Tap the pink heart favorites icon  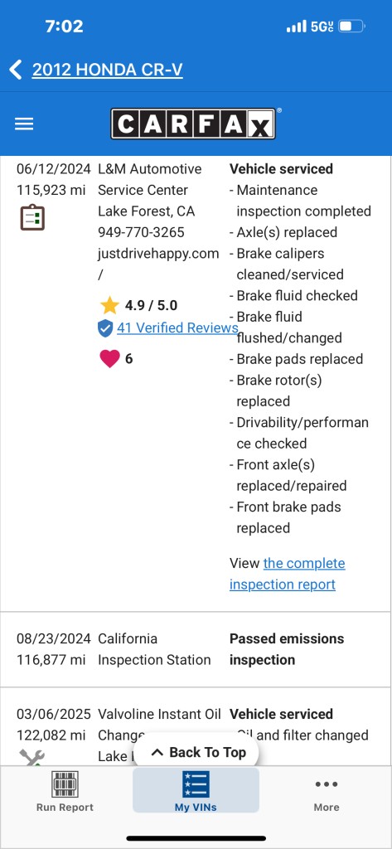109,359
